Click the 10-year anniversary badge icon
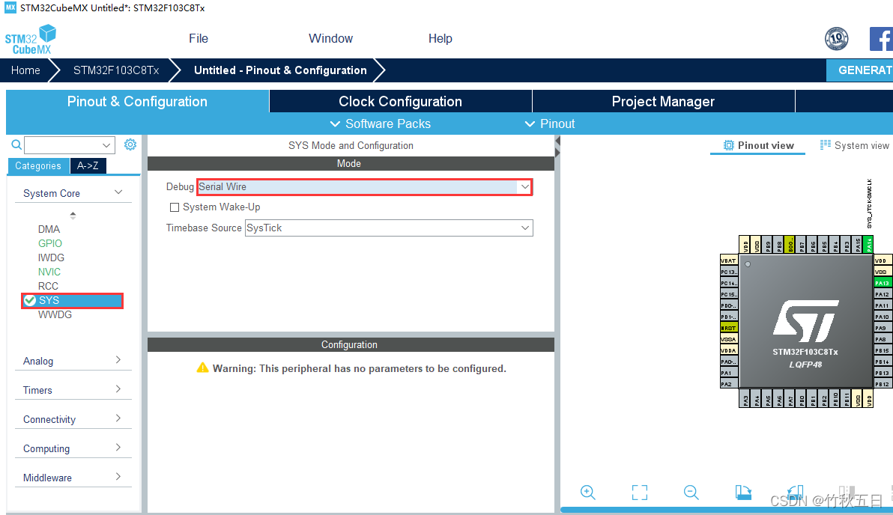This screenshot has height=515, width=893. tap(837, 39)
